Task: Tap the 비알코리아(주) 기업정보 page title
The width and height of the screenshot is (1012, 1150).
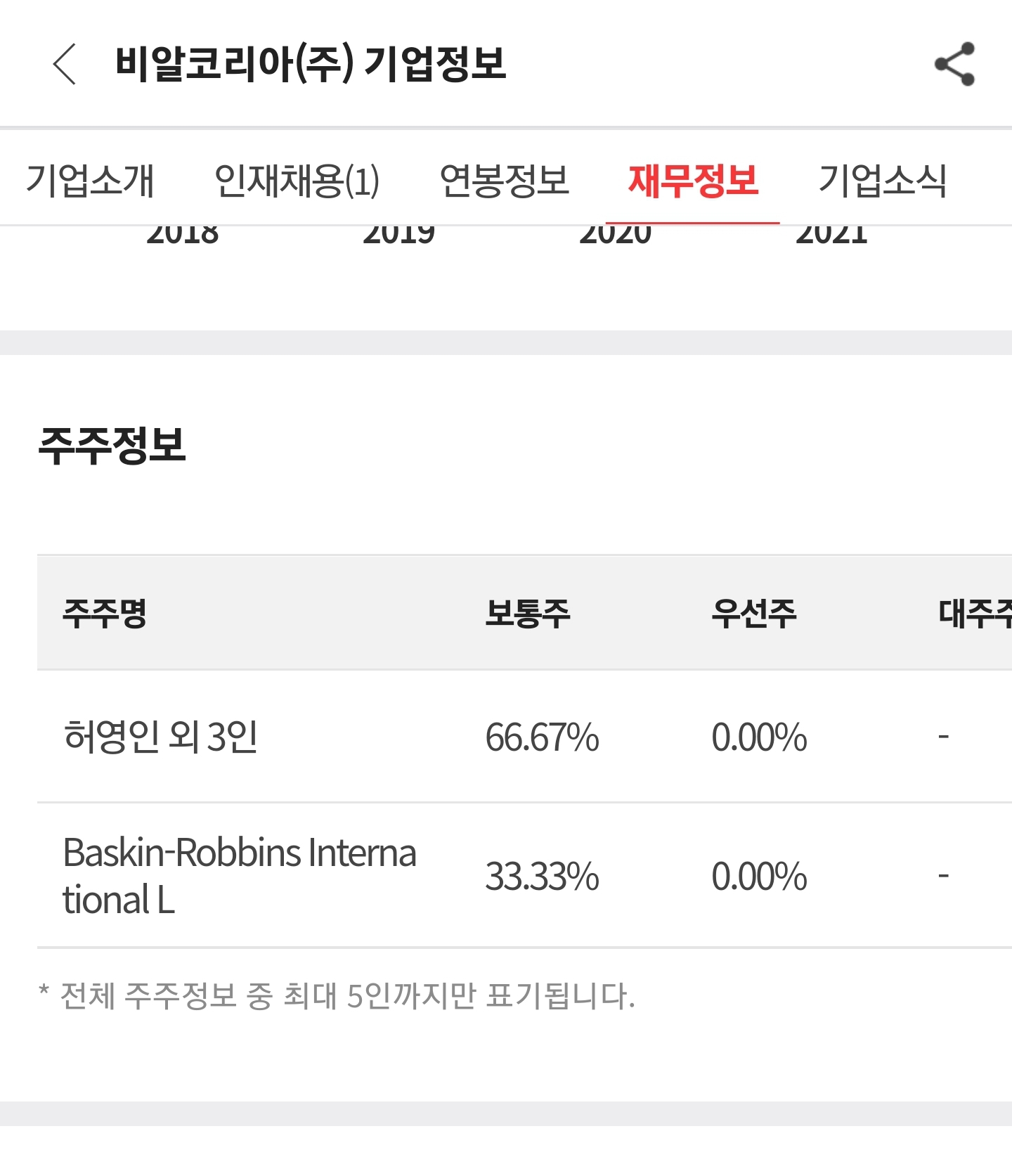Action: 311,64
